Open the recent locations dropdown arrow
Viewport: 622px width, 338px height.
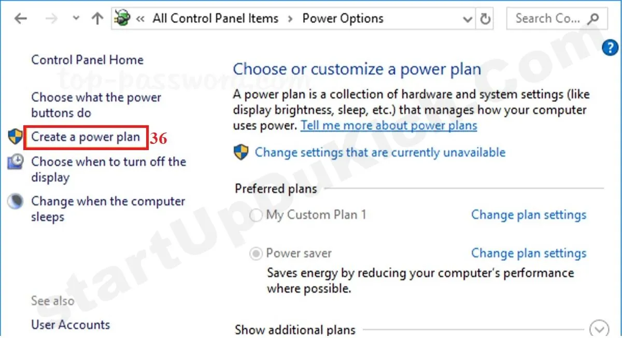pyautogui.click(x=76, y=19)
